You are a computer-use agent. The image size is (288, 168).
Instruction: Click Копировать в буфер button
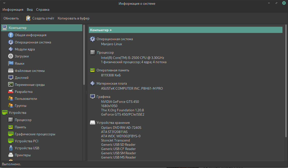coord(74,18)
